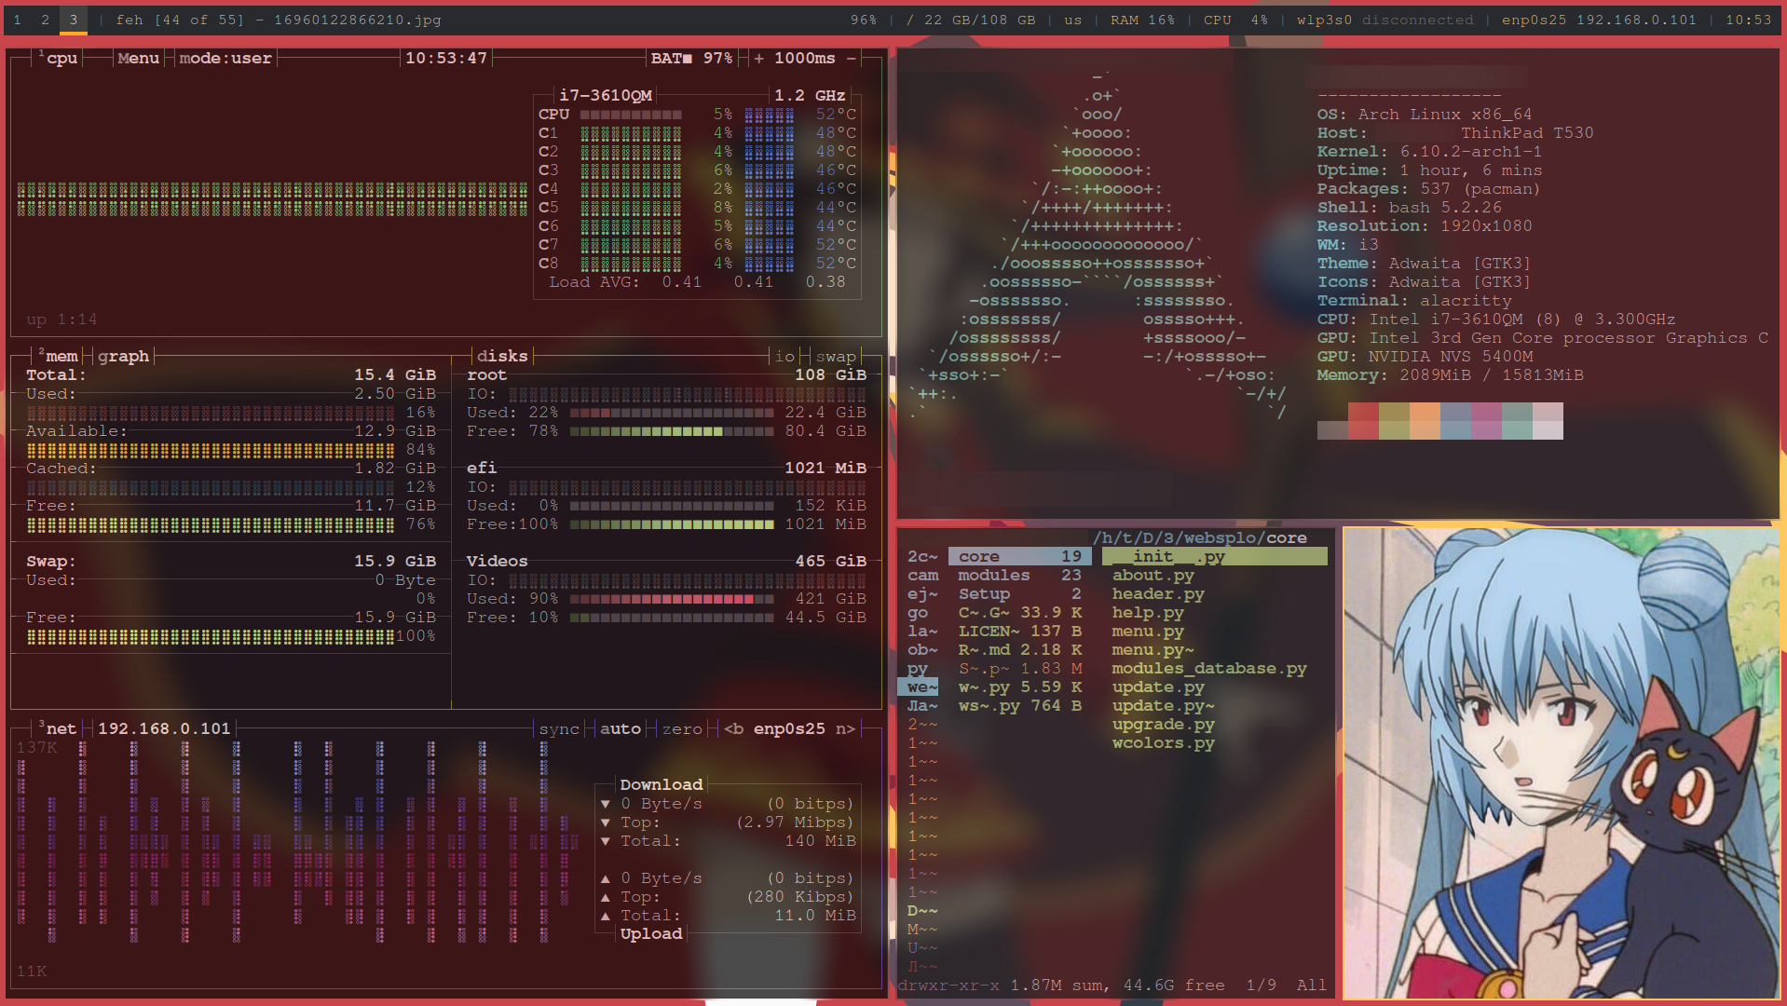Select the modules directory in ranger
Viewport: 1787px width, 1006px height.
(1020, 575)
